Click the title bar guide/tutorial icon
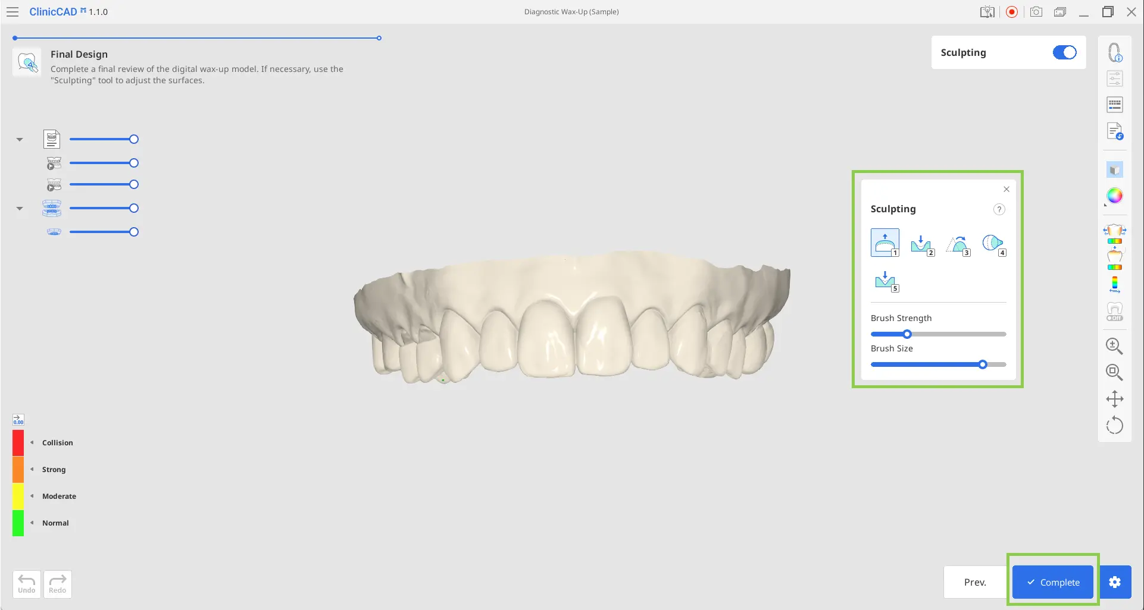The width and height of the screenshot is (1144, 610). [x=987, y=12]
